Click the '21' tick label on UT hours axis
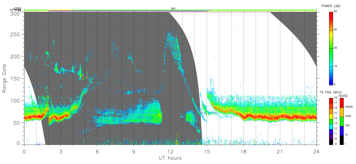Viewport: 356px width, 164px height. [x=280, y=151]
